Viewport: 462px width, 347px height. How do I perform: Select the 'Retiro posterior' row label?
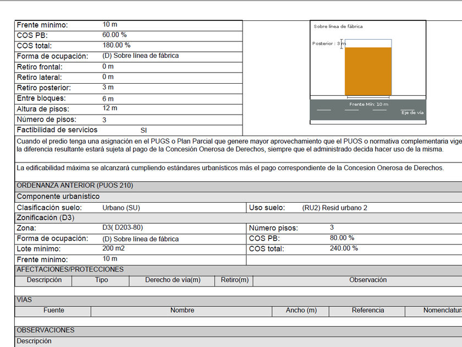pyautogui.click(x=44, y=88)
